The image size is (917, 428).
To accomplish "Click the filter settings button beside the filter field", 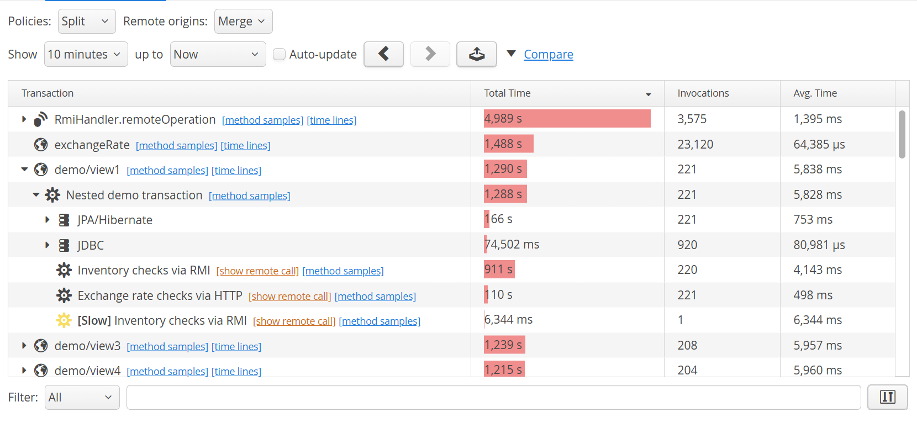I will point(887,397).
